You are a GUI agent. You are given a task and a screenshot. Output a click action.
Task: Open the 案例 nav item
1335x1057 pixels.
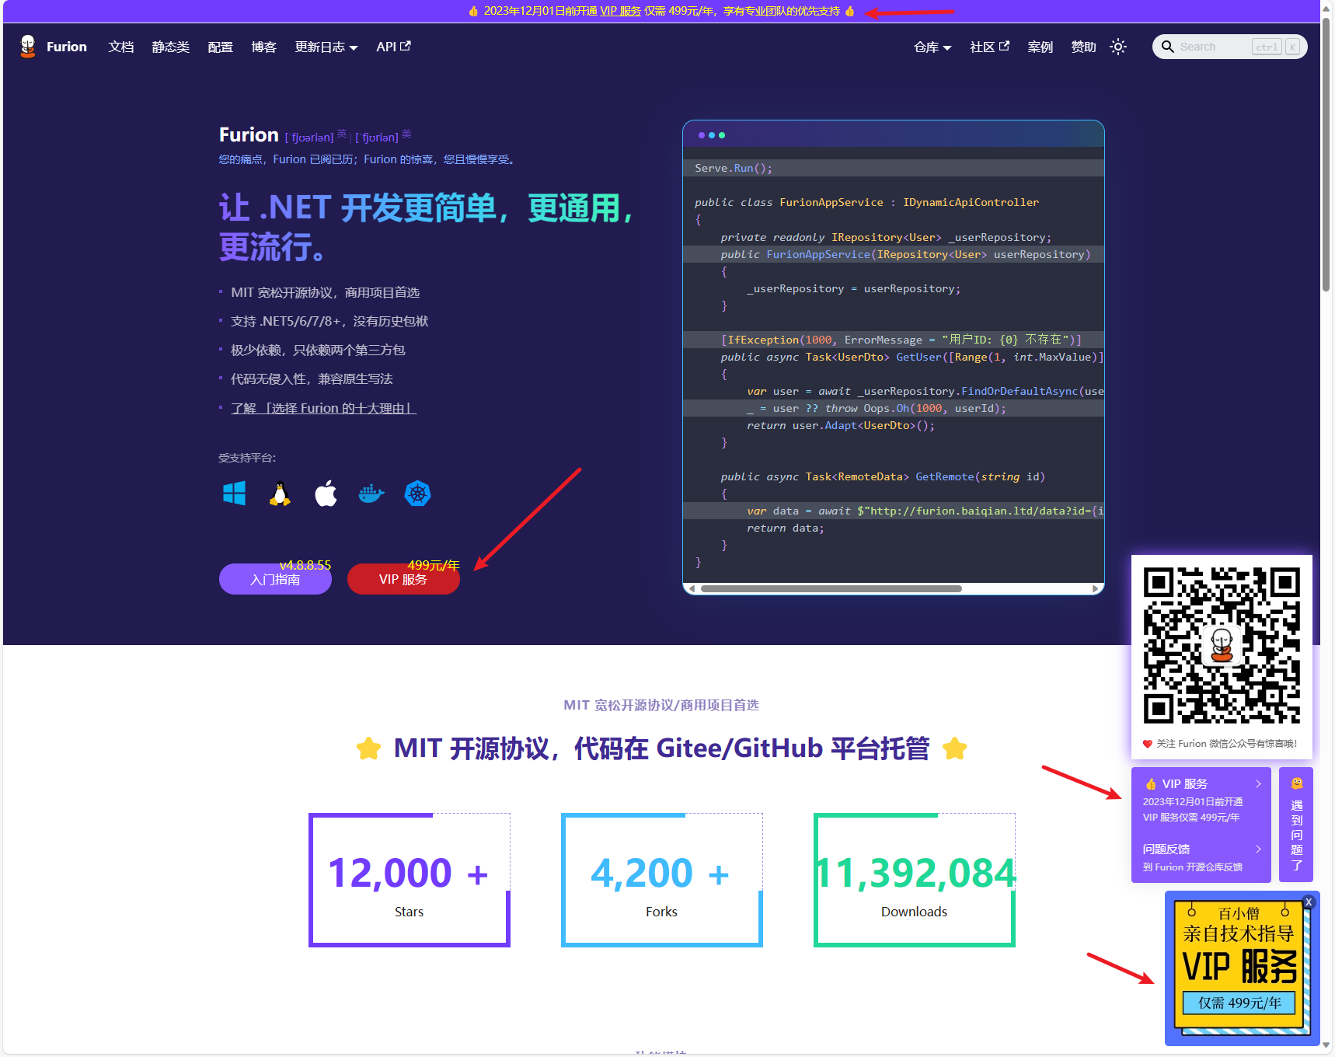(x=1040, y=47)
